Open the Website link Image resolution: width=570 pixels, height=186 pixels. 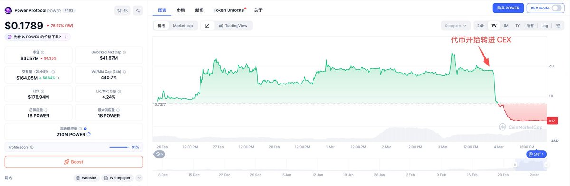coord(86,178)
